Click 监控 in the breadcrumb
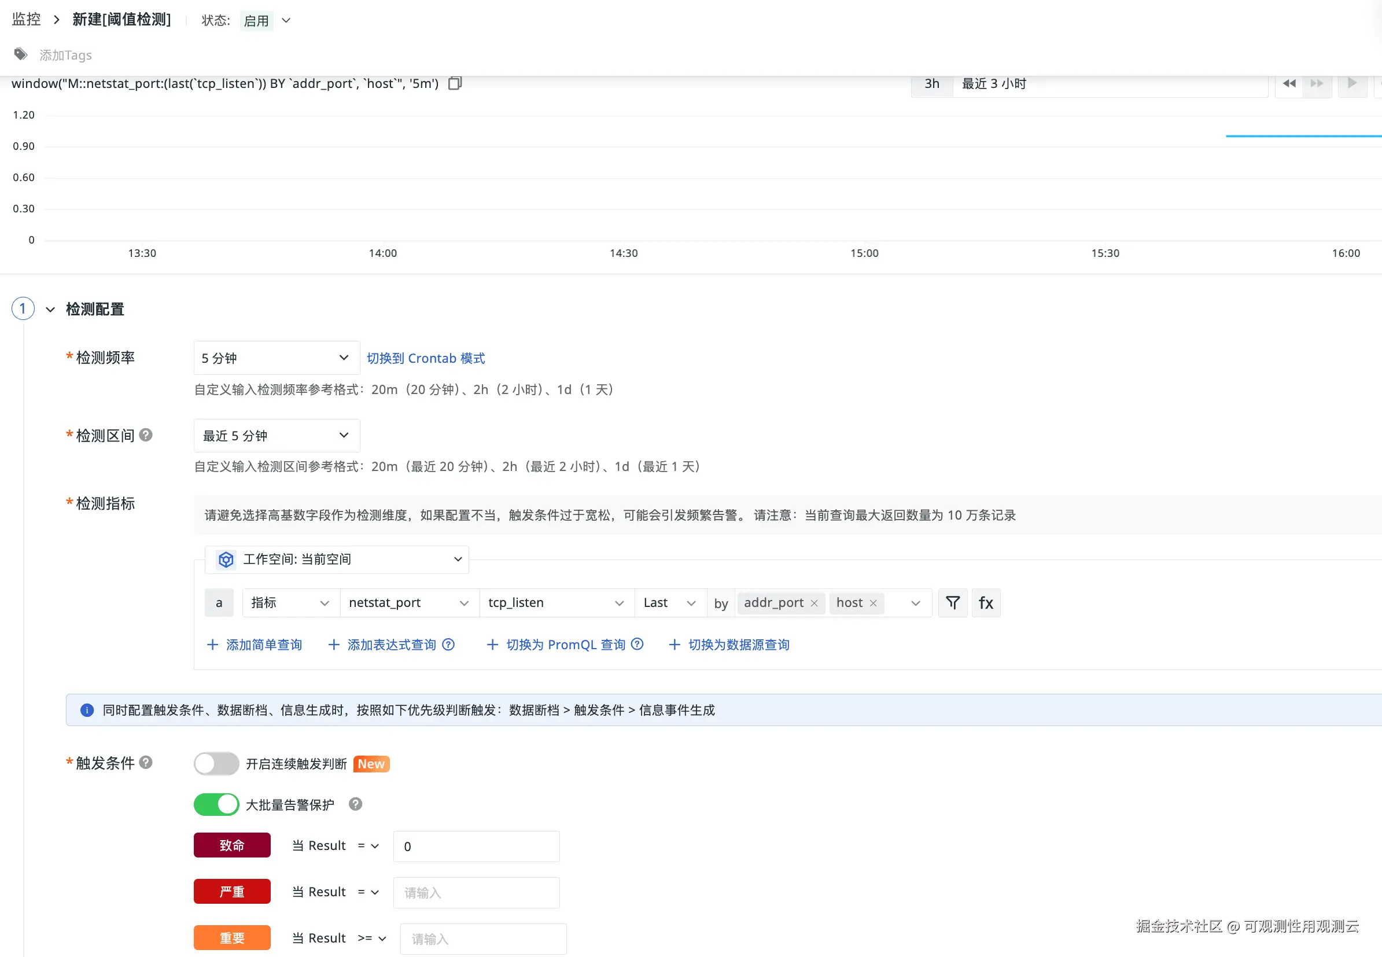 pyautogui.click(x=27, y=19)
